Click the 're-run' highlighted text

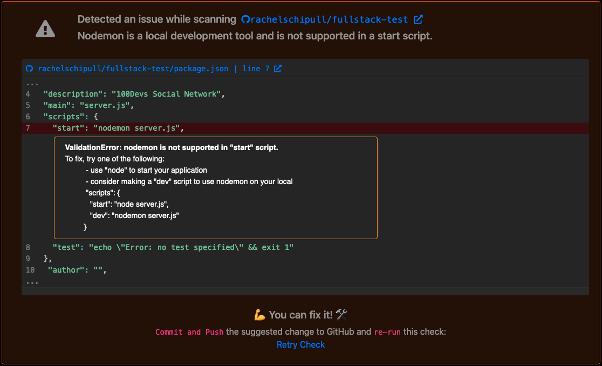pyautogui.click(x=387, y=332)
